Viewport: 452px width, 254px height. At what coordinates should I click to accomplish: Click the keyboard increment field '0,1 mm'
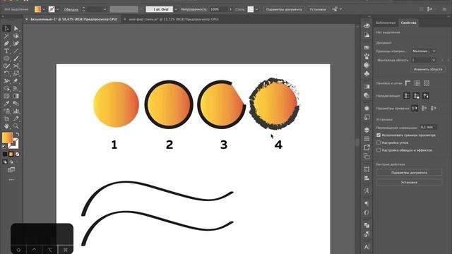coord(429,127)
